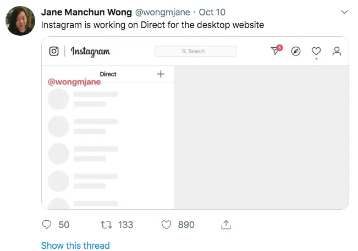Select the first placeholder conversation avatar

[x=59, y=99]
